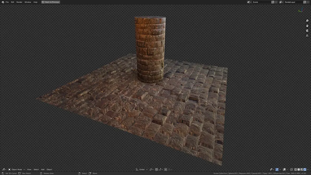Screen dimensions: 311x175
Task: Delete the current Scene
Action: click(x=276, y=2)
